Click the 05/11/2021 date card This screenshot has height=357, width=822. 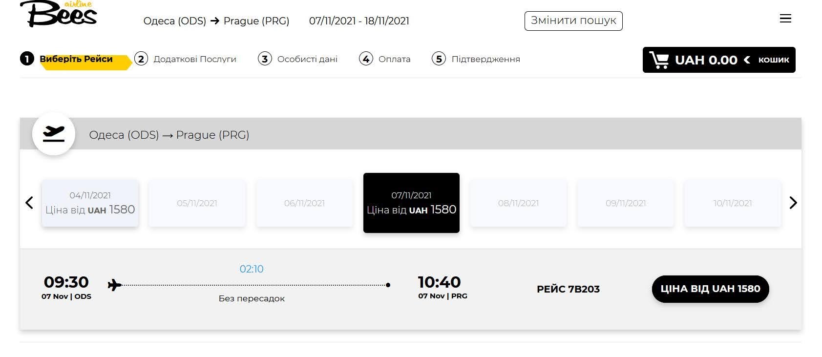click(197, 203)
